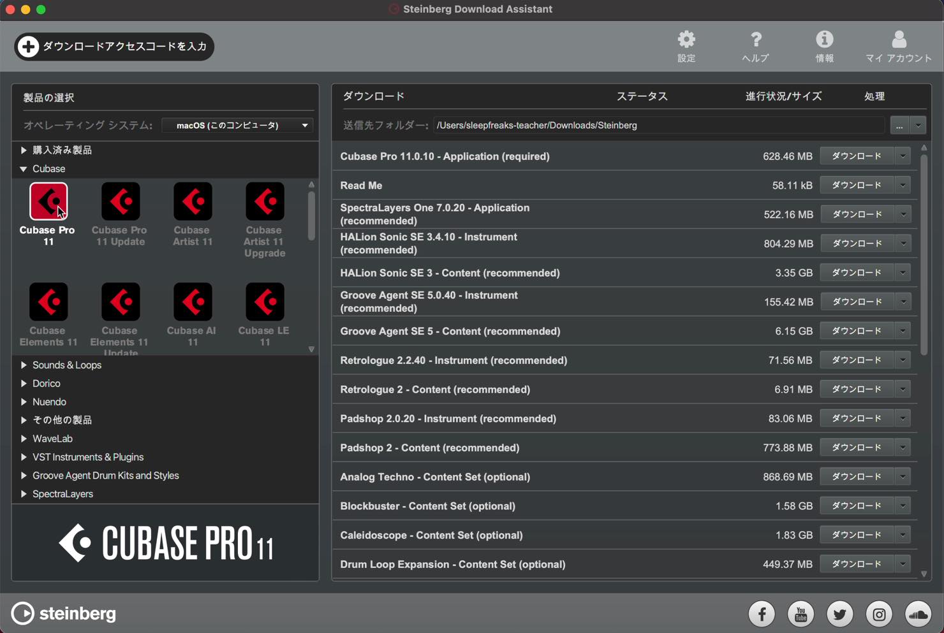
Task: Select the Cubase Pro 11 Update icon
Action: coord(121,201)
